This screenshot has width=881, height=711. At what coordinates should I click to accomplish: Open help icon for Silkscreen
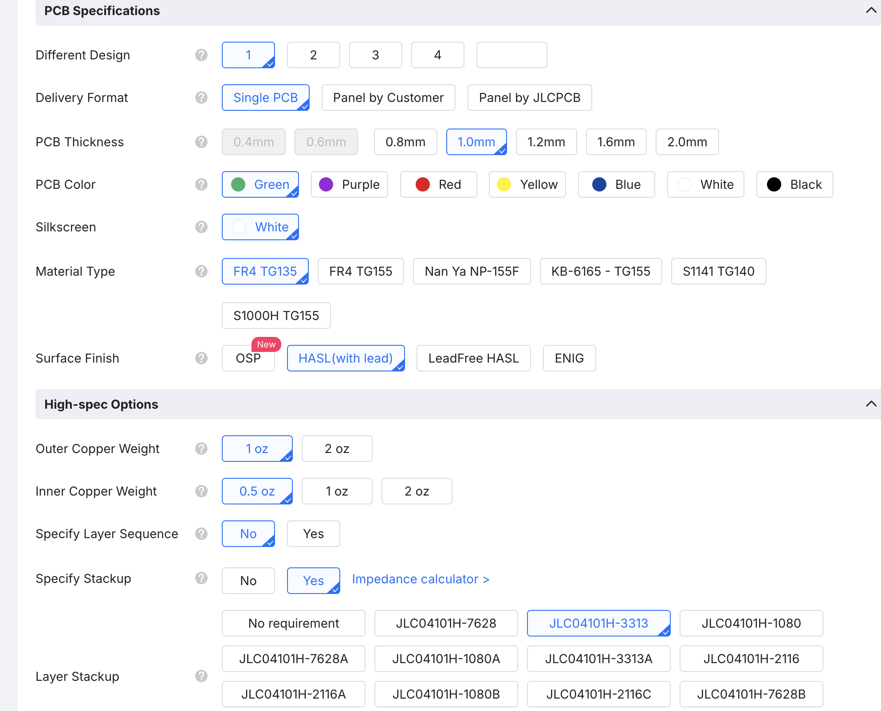point(201,227)
